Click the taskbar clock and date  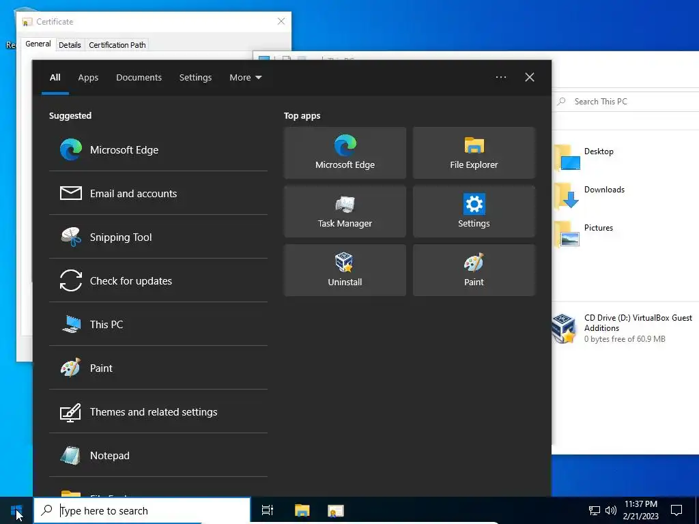(640, 510)
